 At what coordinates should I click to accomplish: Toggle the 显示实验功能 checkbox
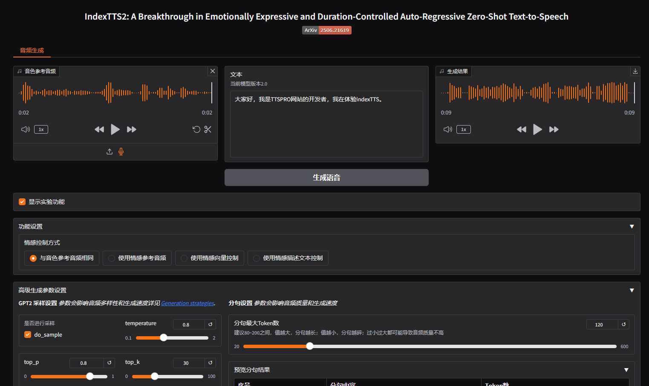tap(22, 202)
